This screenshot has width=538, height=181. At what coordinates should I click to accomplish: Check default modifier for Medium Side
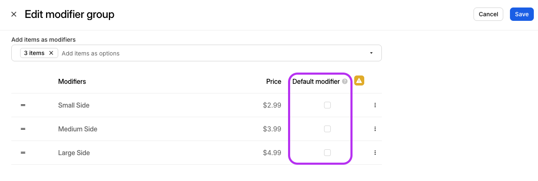click(x=327, y=129)
